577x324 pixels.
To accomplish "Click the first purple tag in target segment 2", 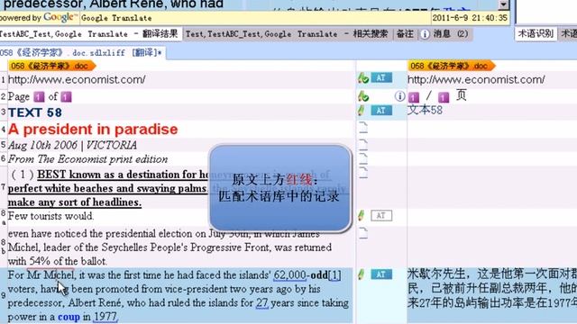I will click(x=414, y=97).
